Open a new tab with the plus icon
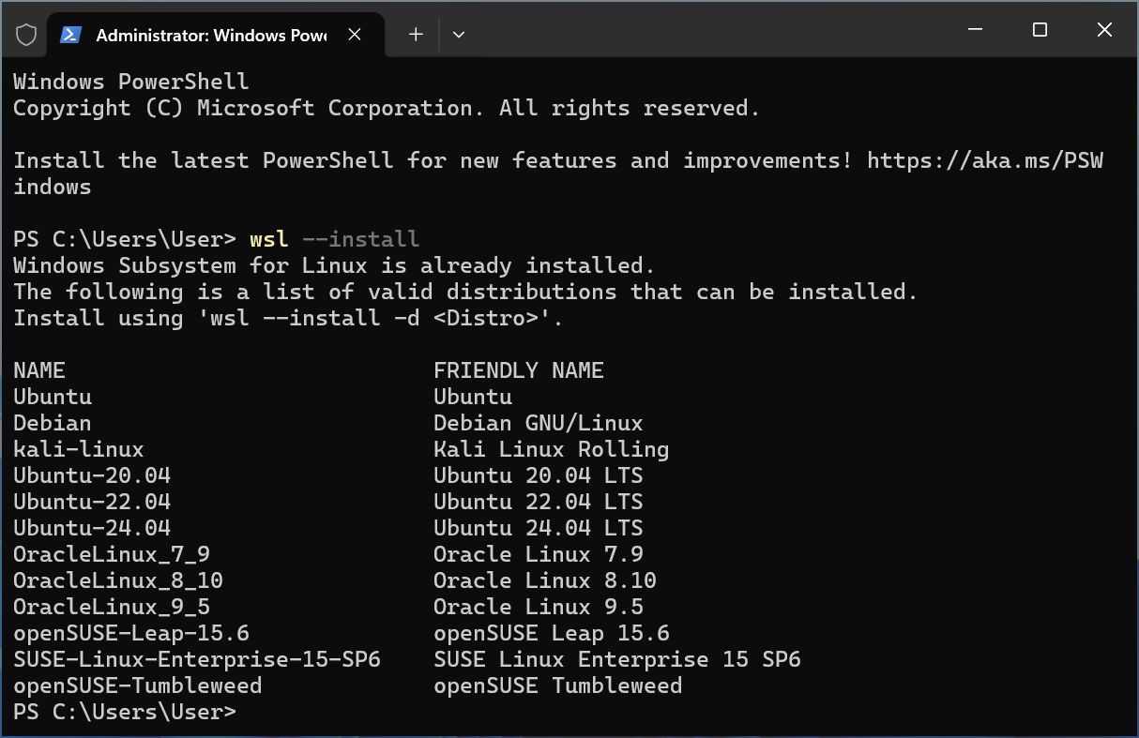The width and height of the screenshot is (1139, 738). pos(415,34)
